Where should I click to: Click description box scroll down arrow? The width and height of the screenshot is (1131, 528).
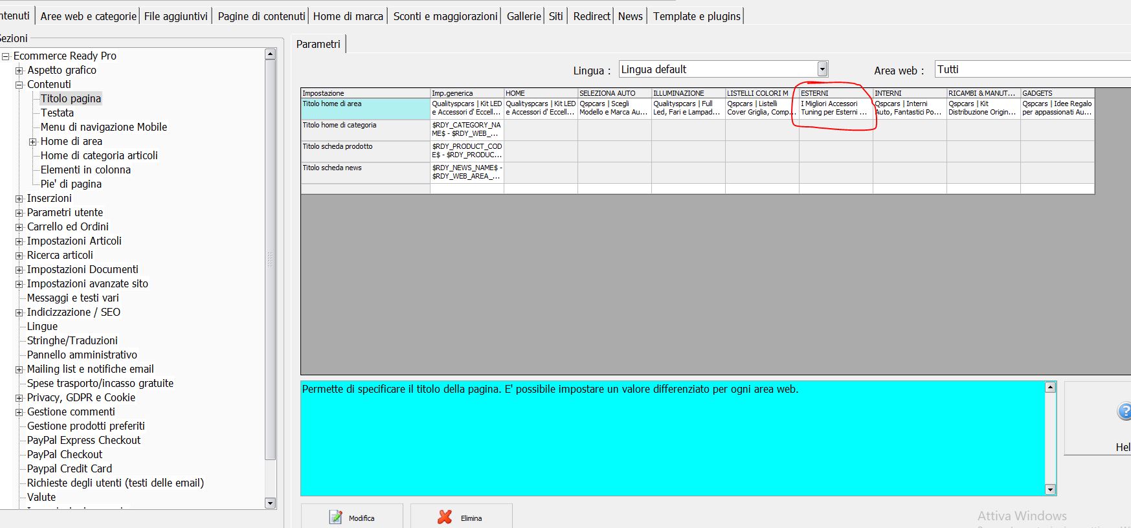coord(1051,490)
